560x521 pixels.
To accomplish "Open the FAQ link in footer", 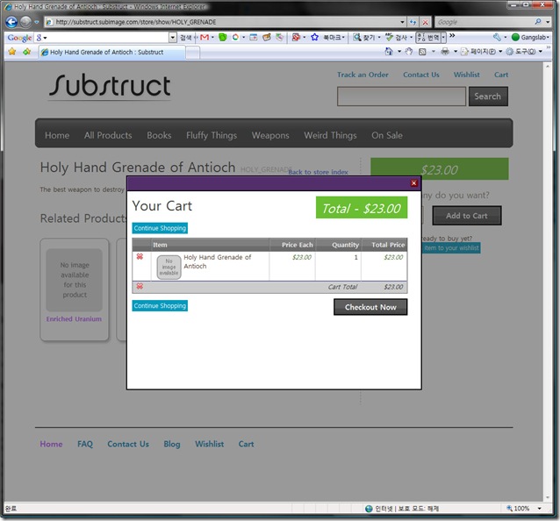I will [x=85, y=444].
